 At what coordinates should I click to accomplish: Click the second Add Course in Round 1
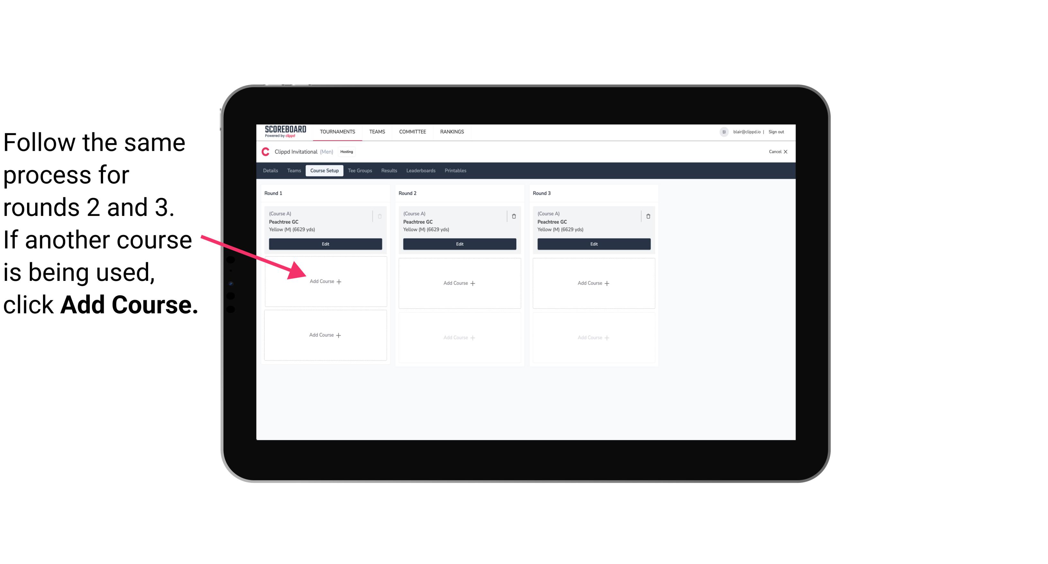coord(325,334)
